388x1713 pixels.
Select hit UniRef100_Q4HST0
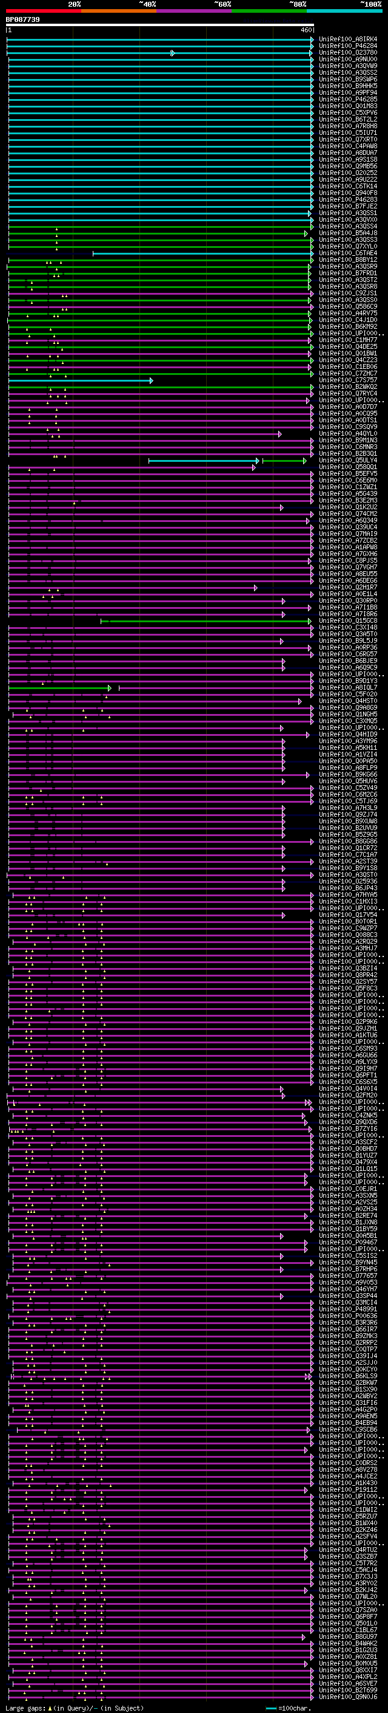(348, 701)
